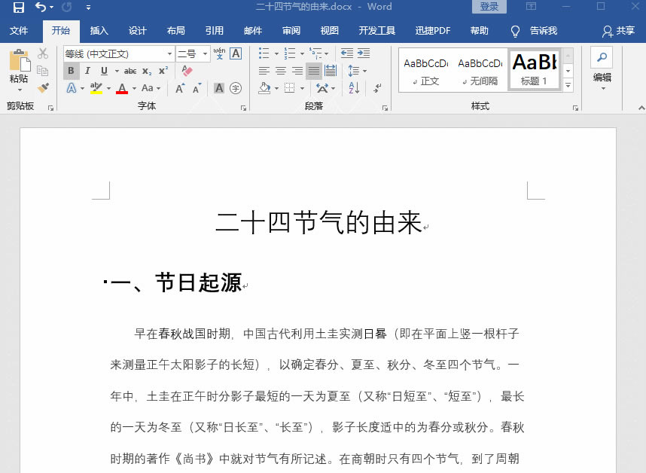This screenshot has height=473, width=646.
Task: Click the heading 一、节日起源
Action: click(x=176, y=283)
